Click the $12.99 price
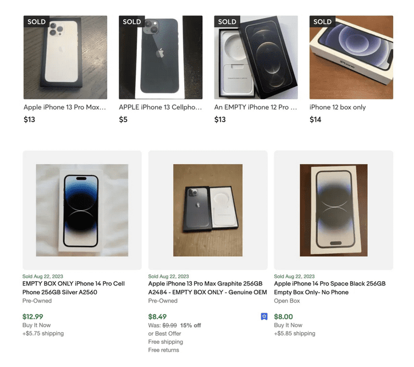The image size is (414, 367). click(x=32, y=316)
